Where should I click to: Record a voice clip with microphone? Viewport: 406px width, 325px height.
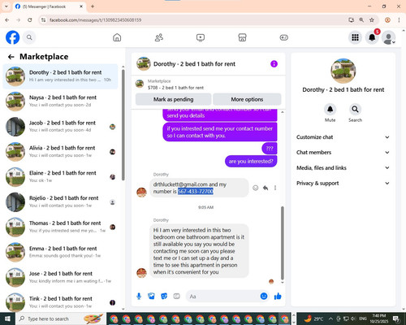click(139, 297)
